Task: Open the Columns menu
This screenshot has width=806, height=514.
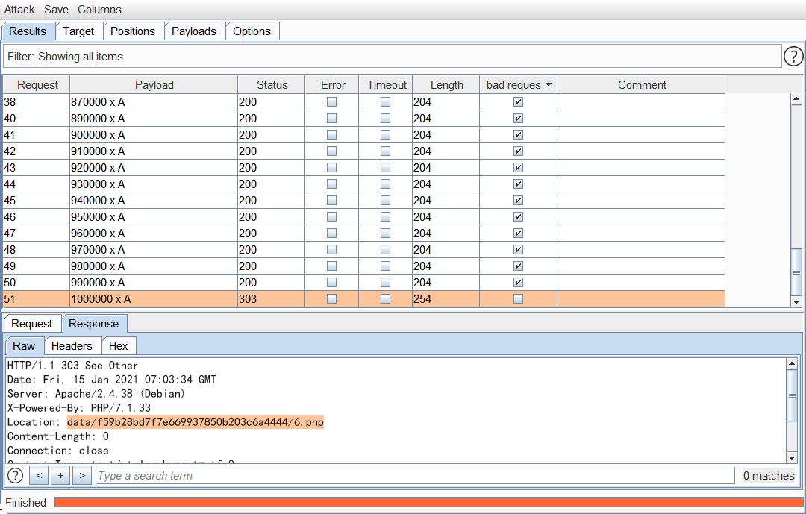Action: click(100, 9)
